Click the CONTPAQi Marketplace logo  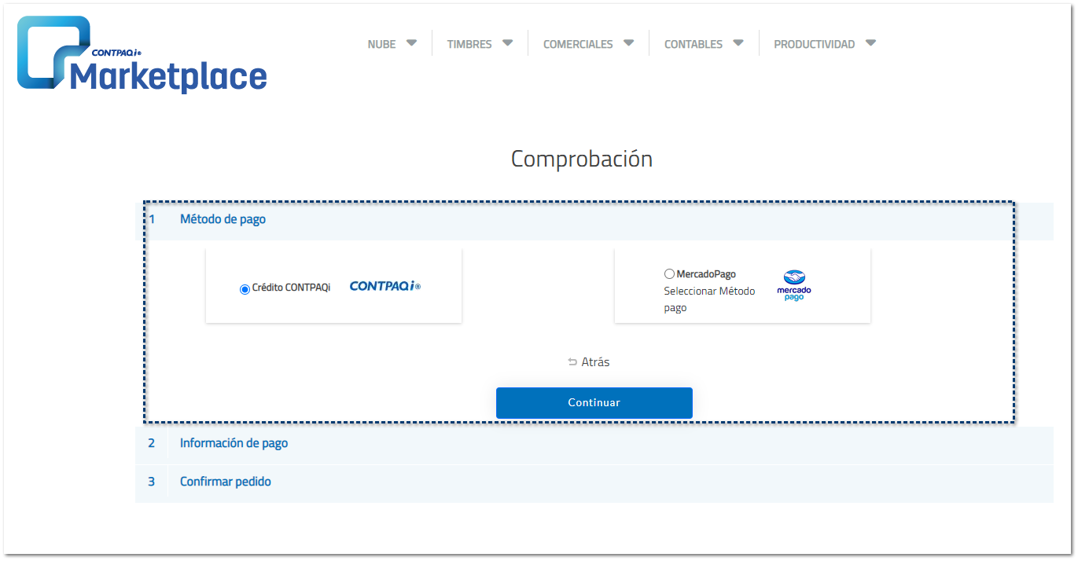142,54
